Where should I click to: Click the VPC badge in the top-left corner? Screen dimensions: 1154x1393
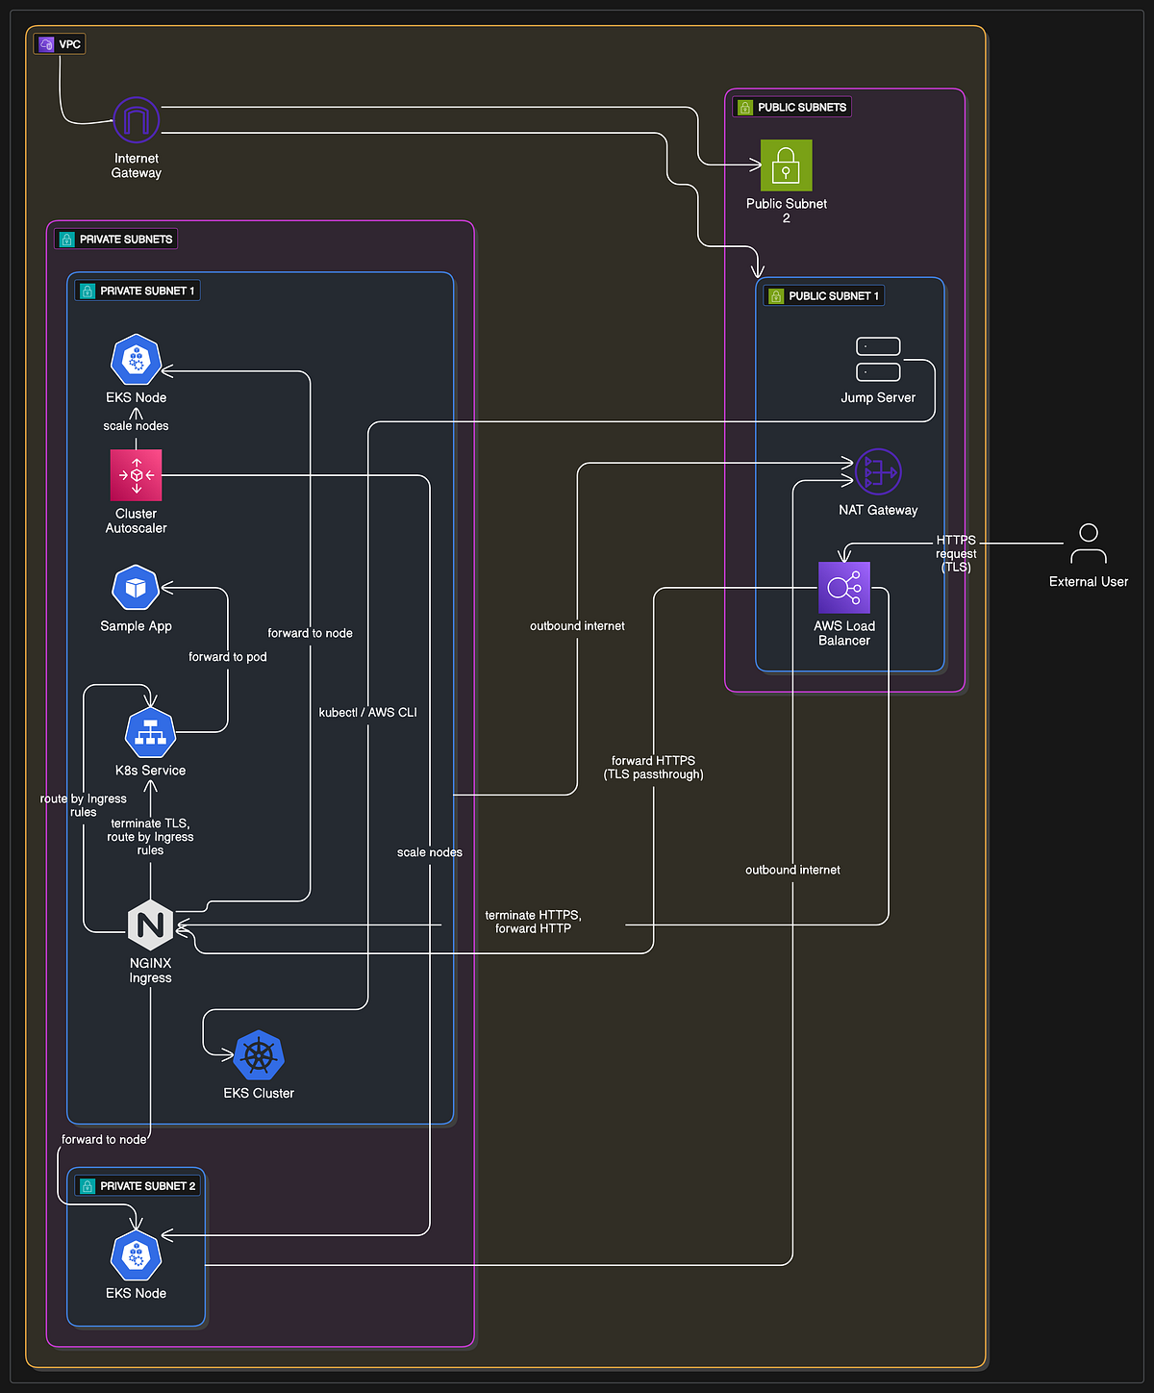pyautogui.click(x=60, y=43)
